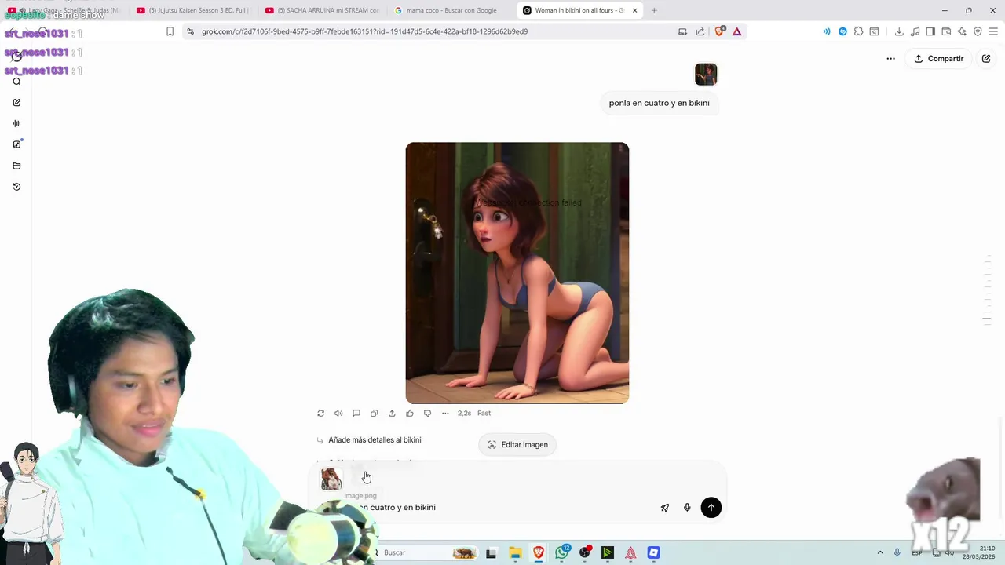Screen dimensions: 1005x565
Task: Click the install app icon in address bar
Action: [682, 31]
